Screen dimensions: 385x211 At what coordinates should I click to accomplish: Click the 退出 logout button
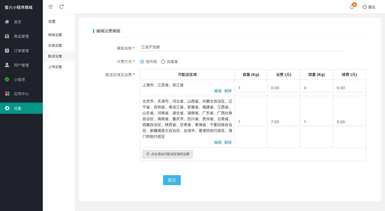pos(369,7)
